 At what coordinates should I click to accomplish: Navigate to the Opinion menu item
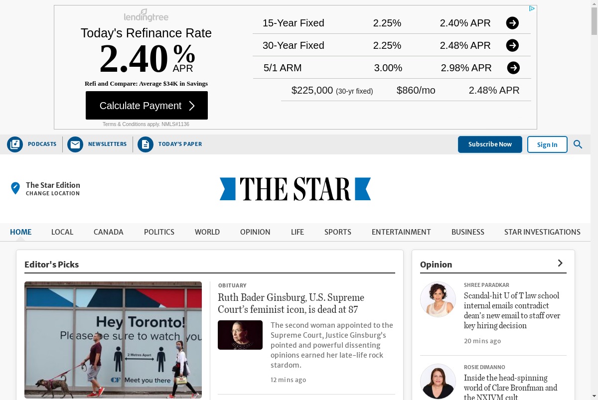tap(255, 232)
